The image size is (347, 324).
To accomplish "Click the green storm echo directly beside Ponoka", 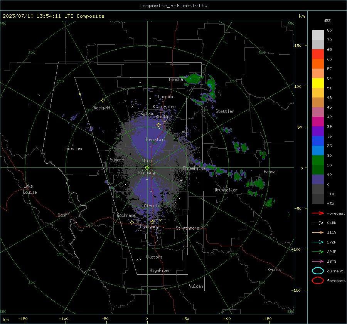I will [x=193, y=79].
